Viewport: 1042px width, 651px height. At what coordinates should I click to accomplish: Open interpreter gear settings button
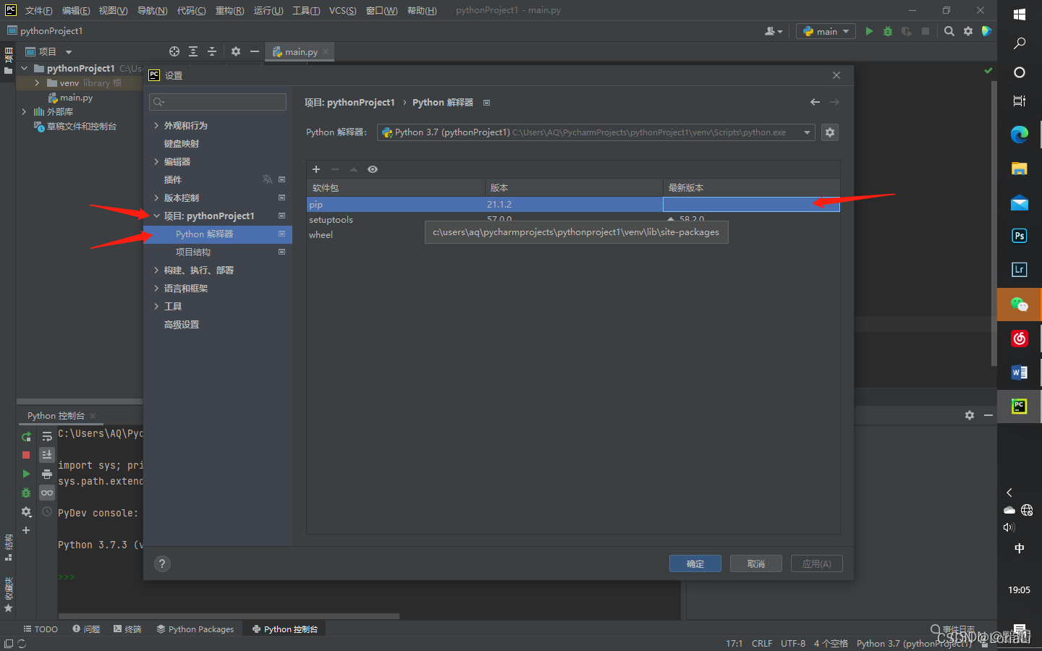[830, 132]
